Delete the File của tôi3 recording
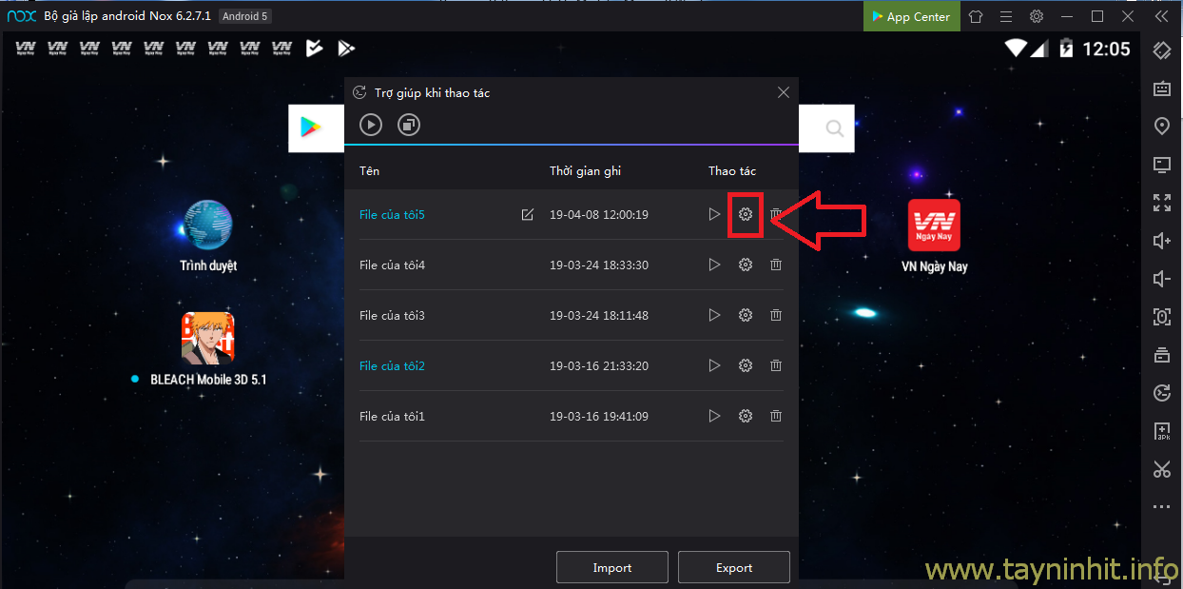The width and height of the screenshot is (1183, 589). click(776, 315)
